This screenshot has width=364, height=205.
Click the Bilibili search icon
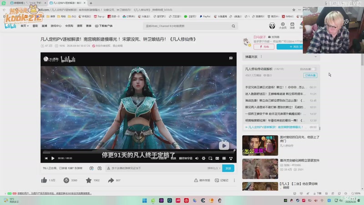pos(233,26)
